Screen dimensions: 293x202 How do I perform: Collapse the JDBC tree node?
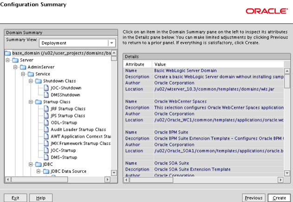point(30,164)
